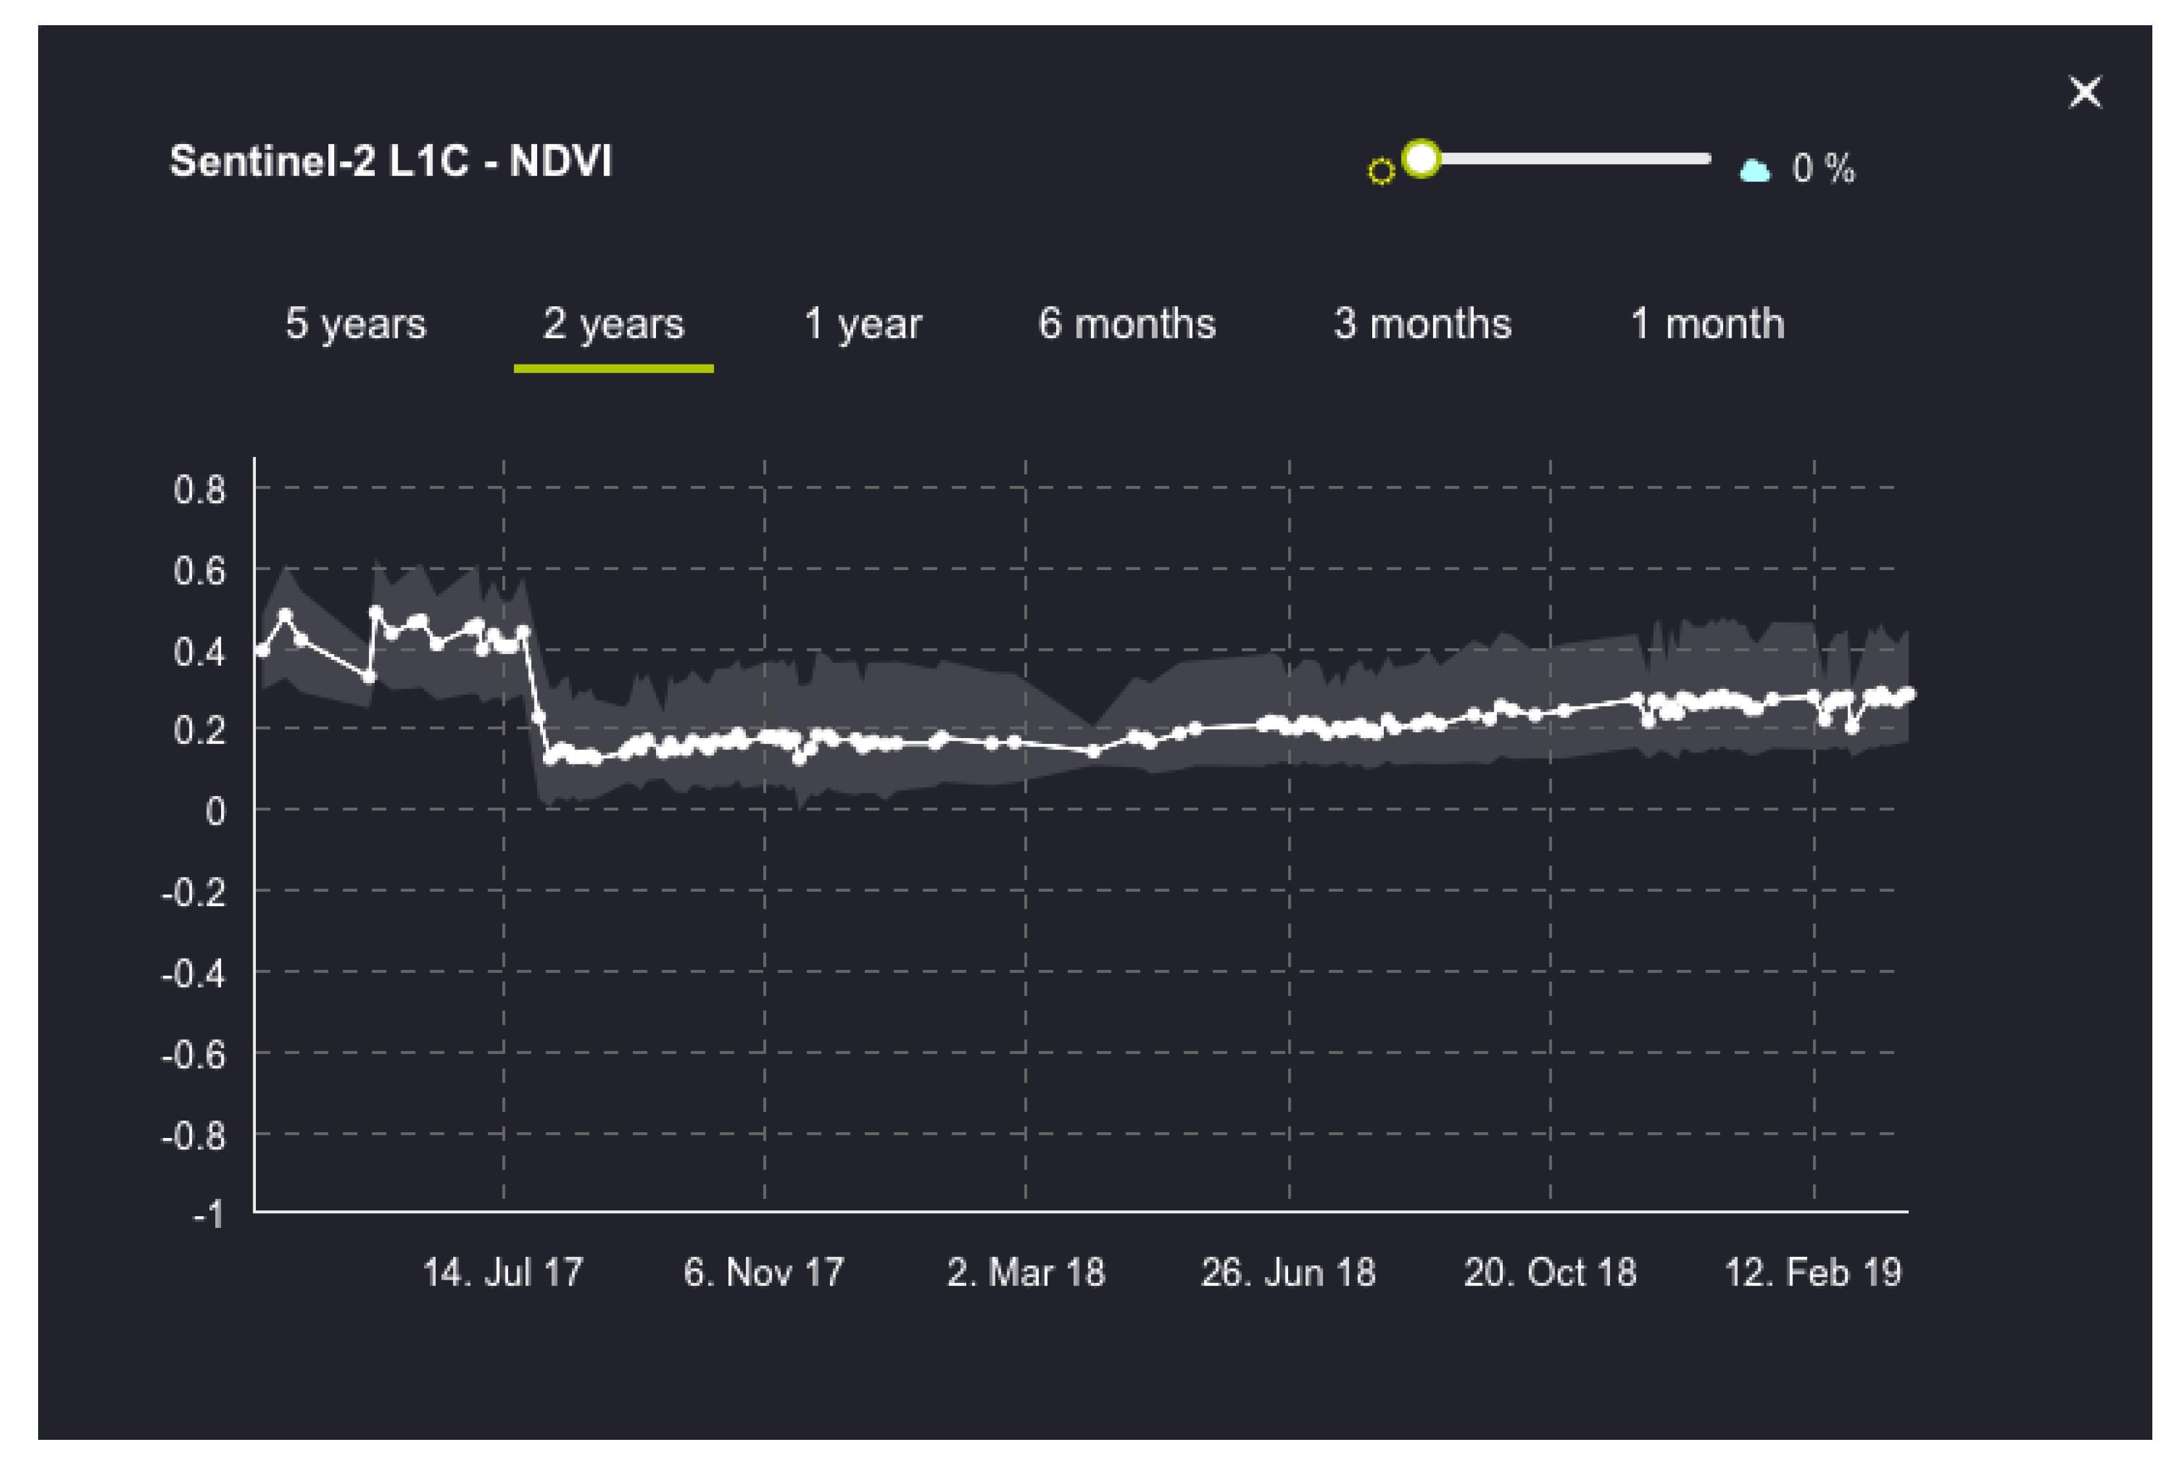
Task: Click the 14. Jul 17 axis label
Action: coord(502,1272)
